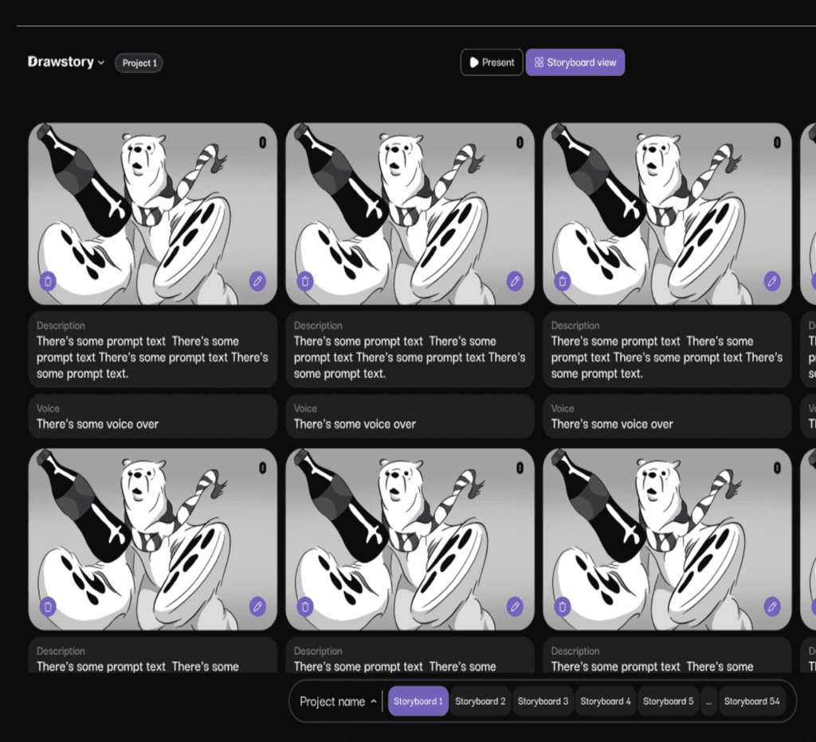Switch to the Storyboard 2 tab
The width and height of the screenshot is (816, 742).
pos(481,701)
